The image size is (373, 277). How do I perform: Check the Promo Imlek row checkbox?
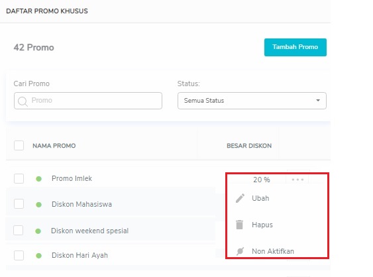coord(19,178)
